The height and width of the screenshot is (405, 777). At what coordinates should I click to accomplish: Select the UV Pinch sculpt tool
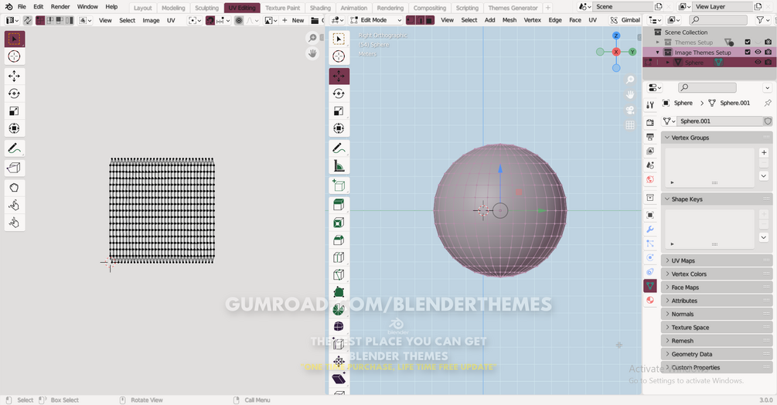coord(15,223)
